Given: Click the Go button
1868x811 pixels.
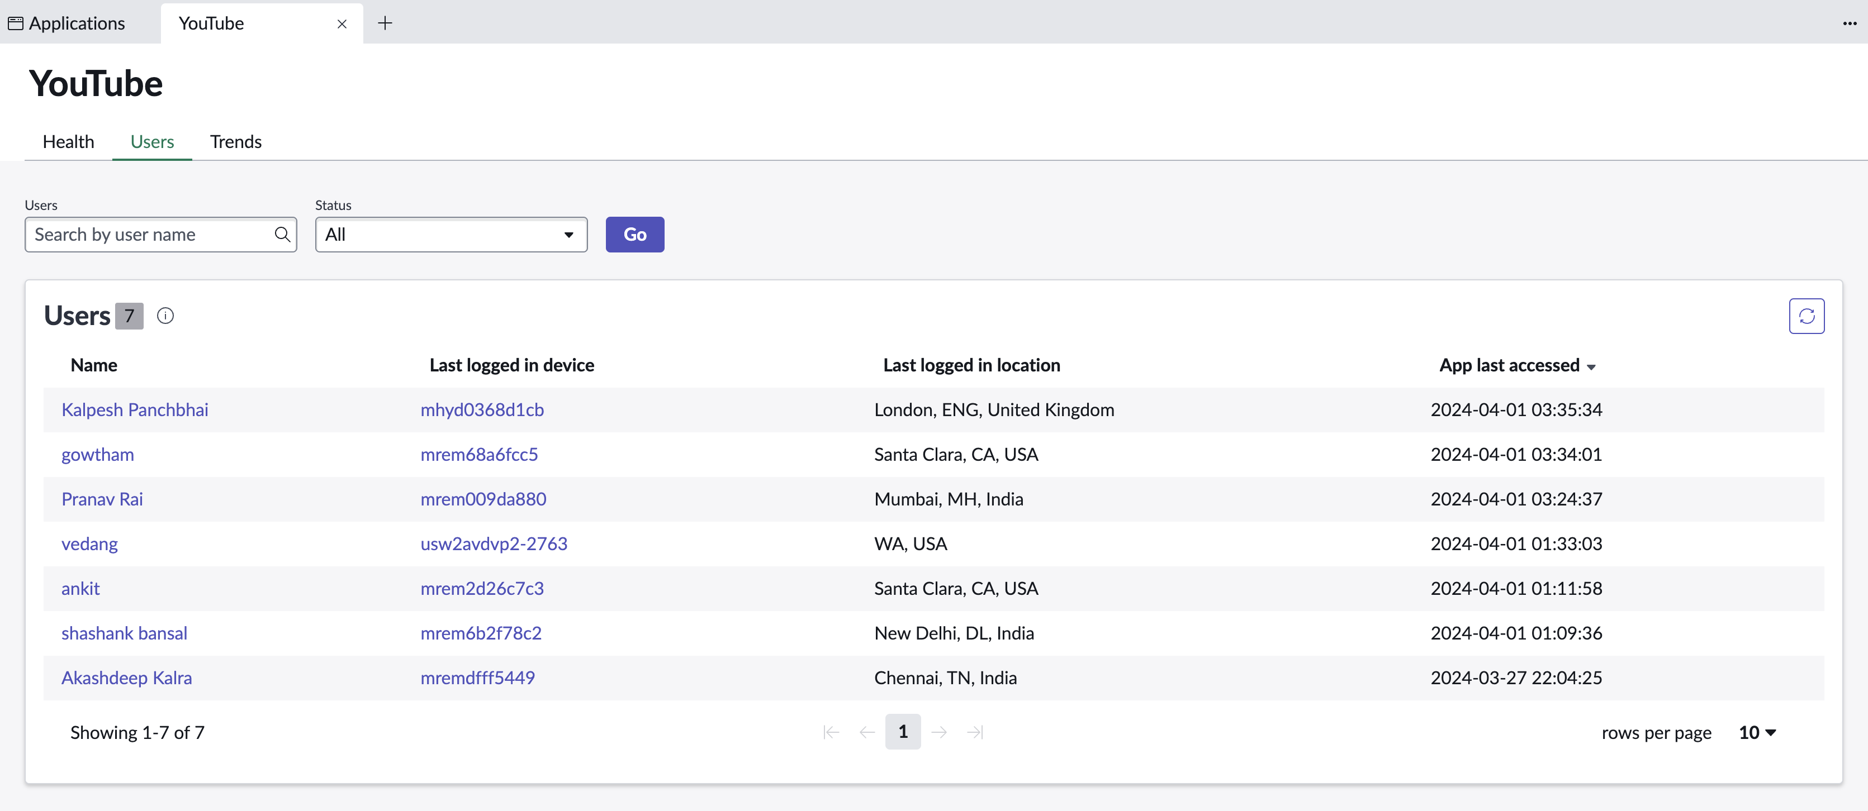Looking at the screenshot, I should tap(634, 235).
